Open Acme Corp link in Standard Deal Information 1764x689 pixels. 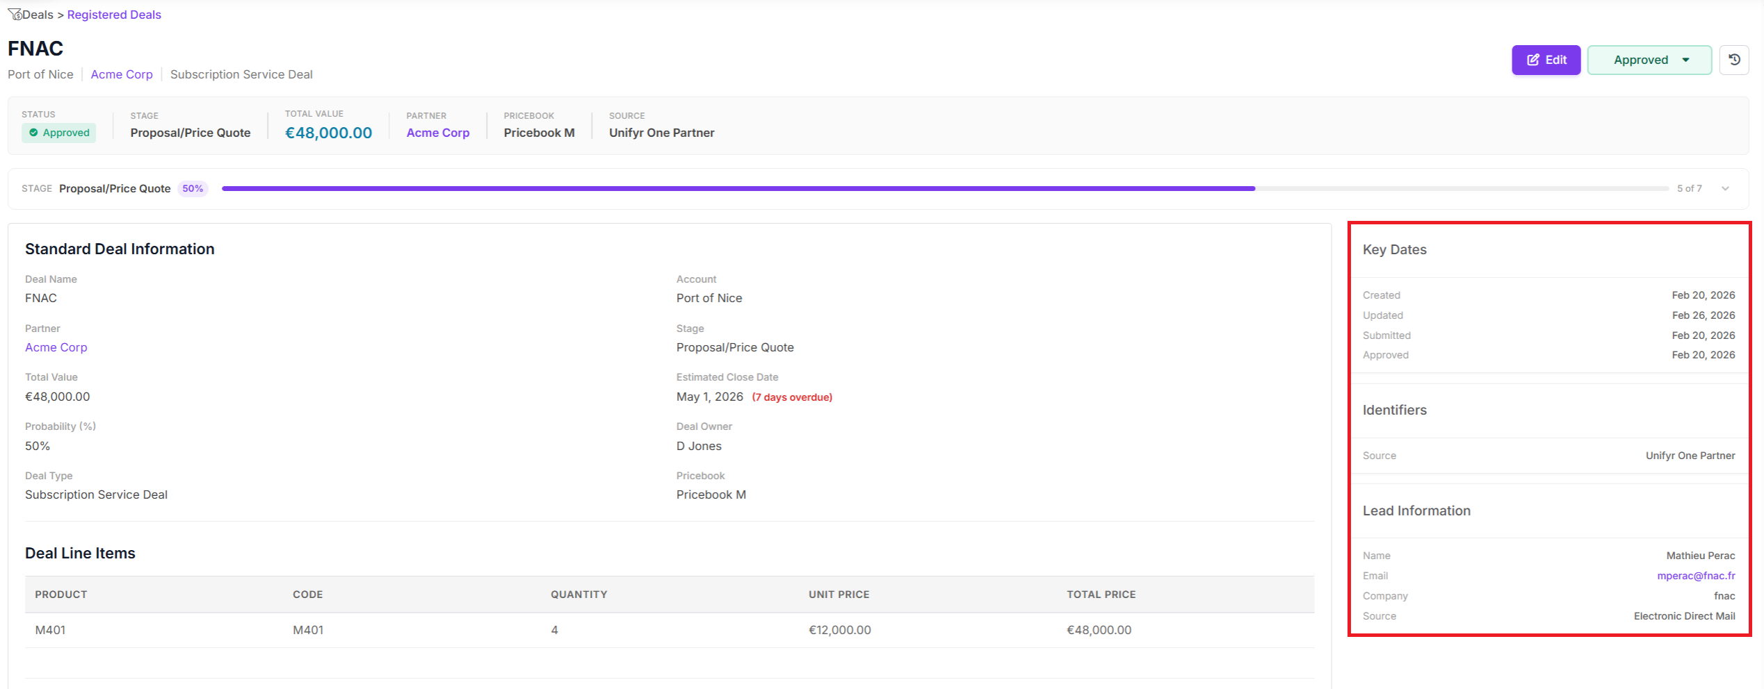(x=56, y=347)
